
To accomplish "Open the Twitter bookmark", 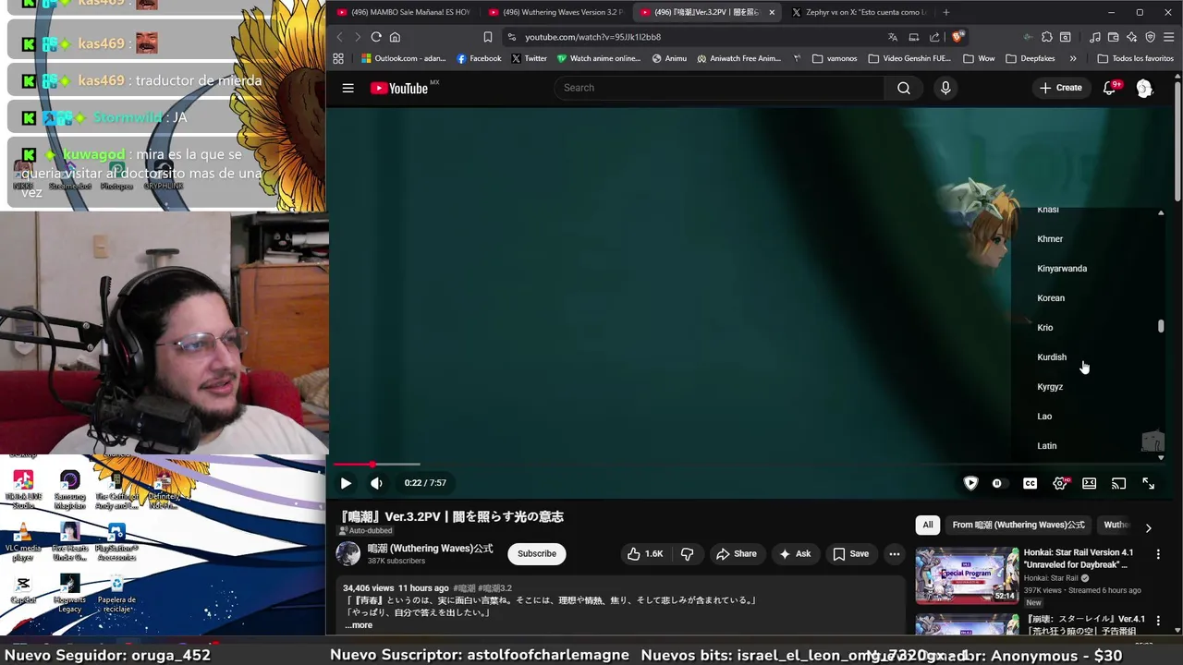I will 529,58.
